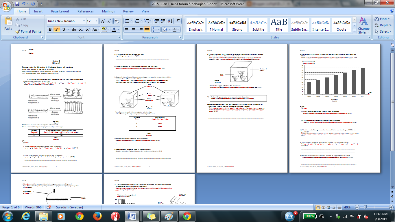Toggle subscript formatting
The image size is (395, 222).
click(x=81, y=29)
